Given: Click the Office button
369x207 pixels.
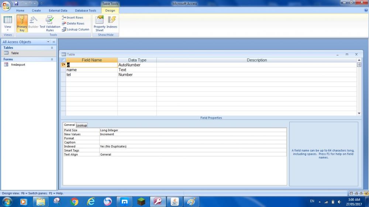Looking at the screenshot, I should point(6,6).
